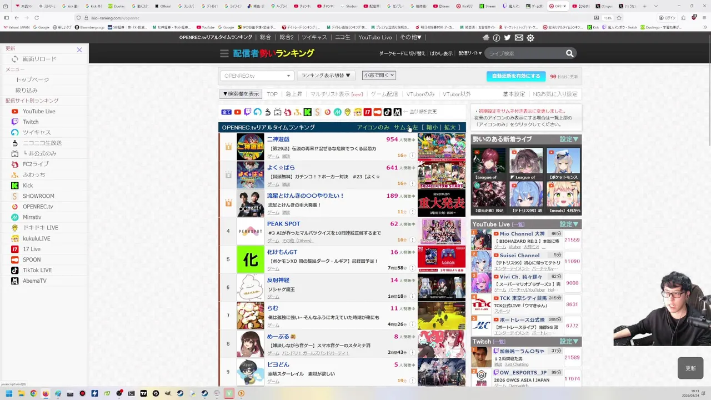
Task: Open the hamburger menu beside the site logo
Action: (224, 53)
